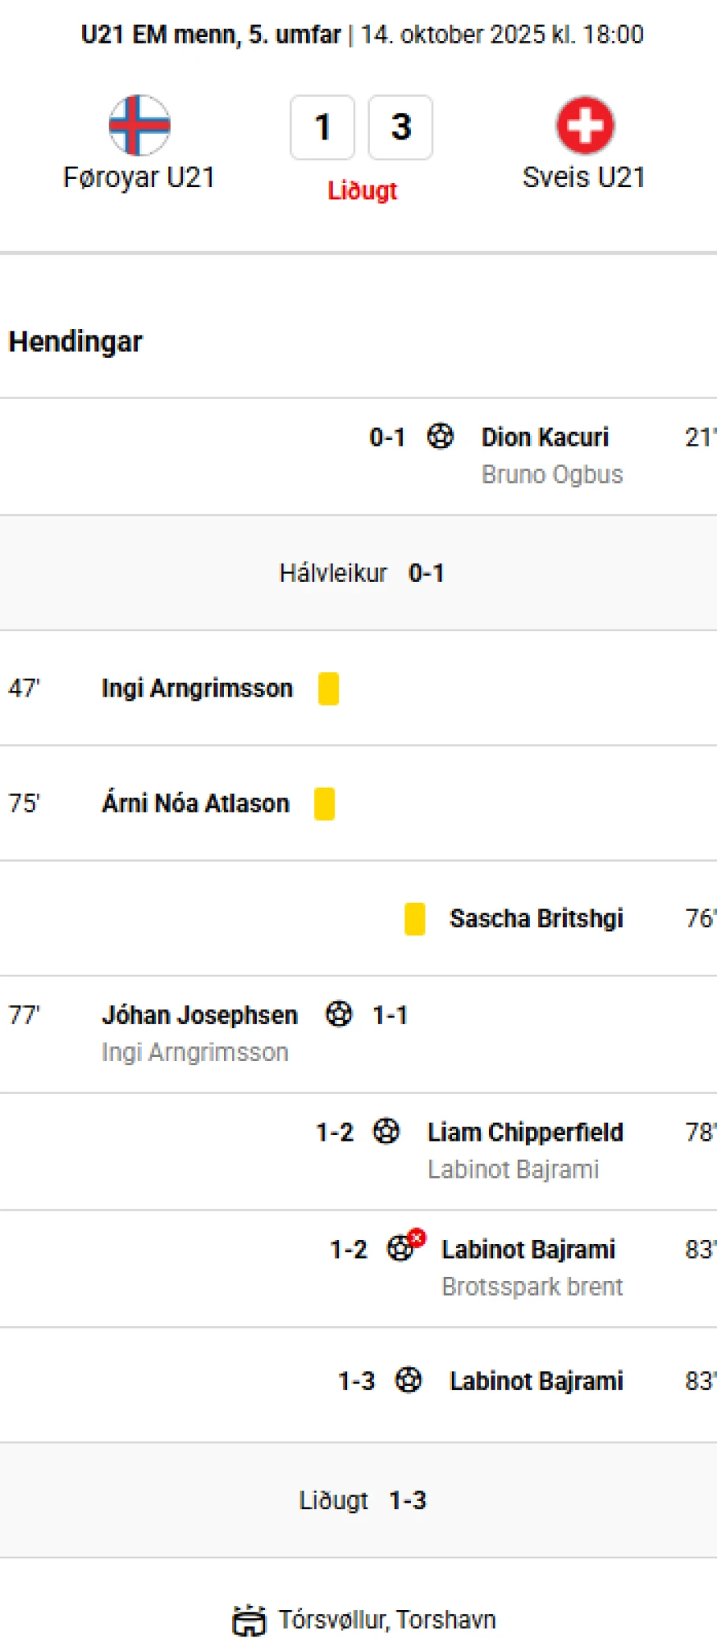Click Sascha Britshgi's yellow card icon

click(x=415, y=919)
